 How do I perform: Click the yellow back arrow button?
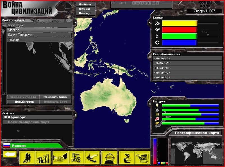[10, 154]
